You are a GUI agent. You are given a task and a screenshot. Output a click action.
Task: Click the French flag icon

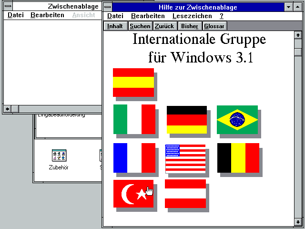tap(134, 158)
